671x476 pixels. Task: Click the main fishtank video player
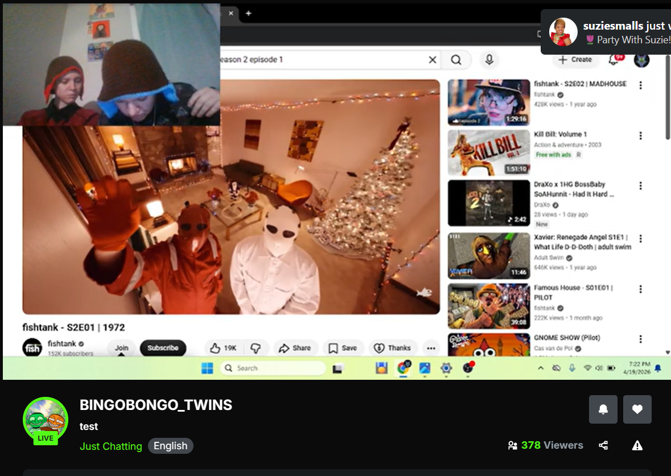(231, 197)
